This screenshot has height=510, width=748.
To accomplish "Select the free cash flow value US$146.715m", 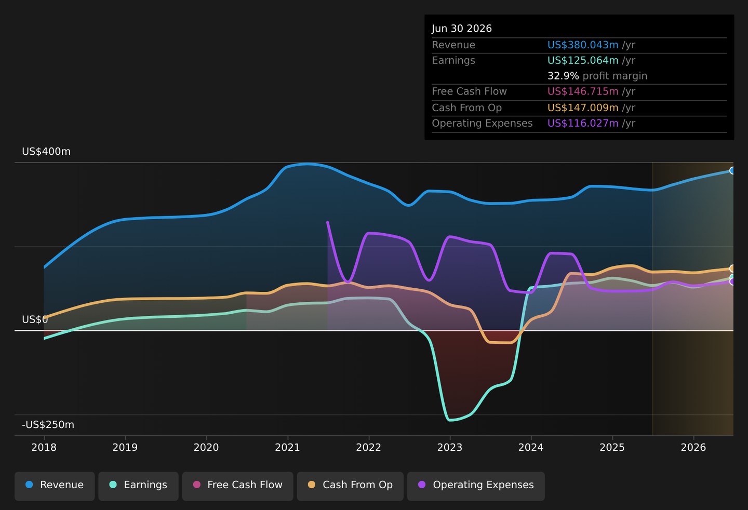I will (583, 91).
